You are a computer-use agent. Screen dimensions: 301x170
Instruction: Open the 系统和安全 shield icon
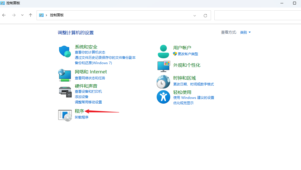pyautogui.click(x=65, y=51)
